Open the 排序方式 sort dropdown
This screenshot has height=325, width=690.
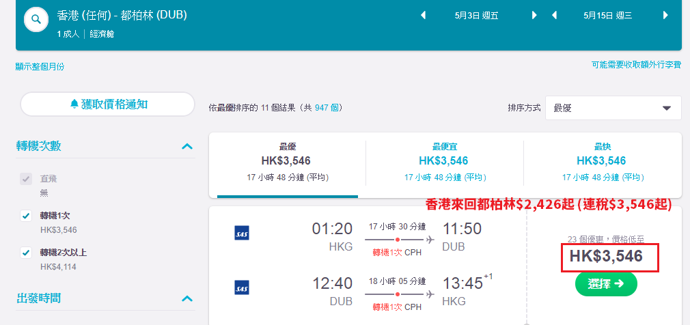coord(613,108)
